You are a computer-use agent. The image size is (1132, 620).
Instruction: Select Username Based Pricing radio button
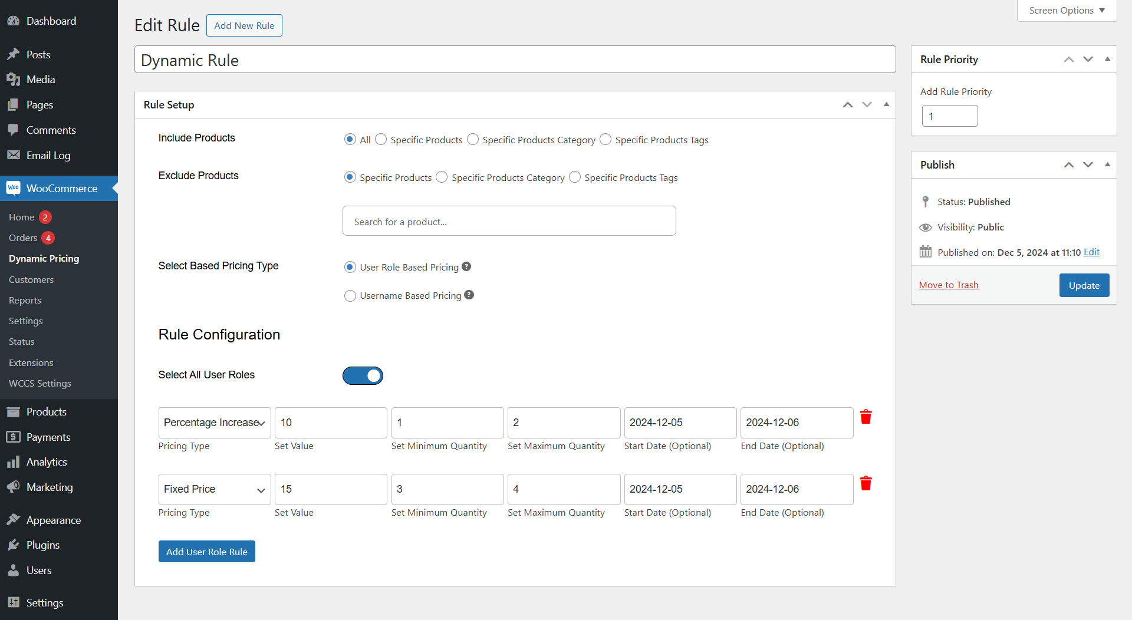coord(350,296)
